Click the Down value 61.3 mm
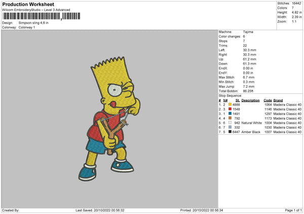This screenshot has height=214, width=304. 249,64
